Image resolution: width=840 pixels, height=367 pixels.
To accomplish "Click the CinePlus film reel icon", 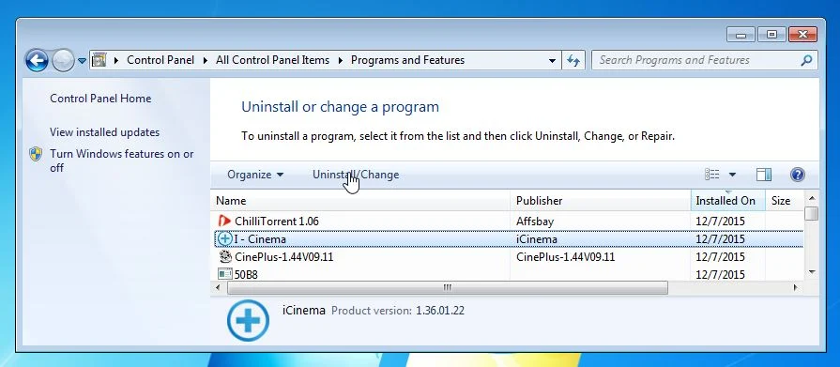I will (x=225, y=256).
